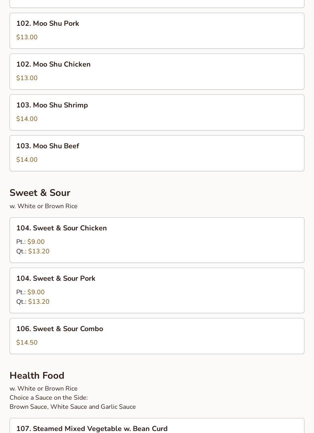
Task: Pick Pt. $9.00 for Sweet & Sour Pork
Action: point(36,292)
